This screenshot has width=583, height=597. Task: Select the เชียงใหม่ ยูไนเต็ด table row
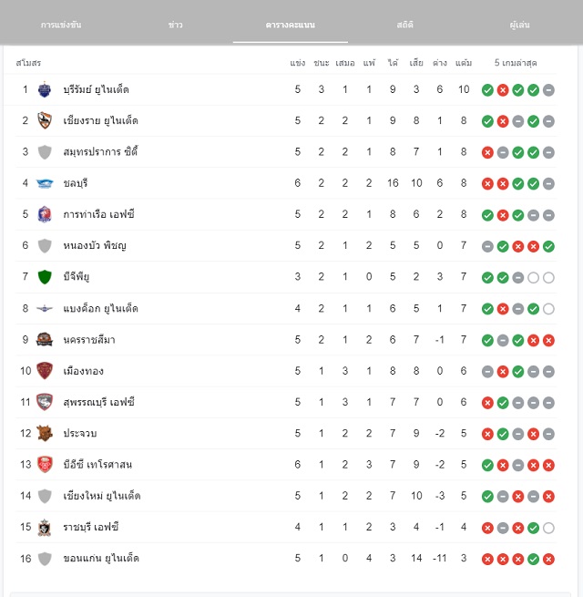click(x=286, y=496)
